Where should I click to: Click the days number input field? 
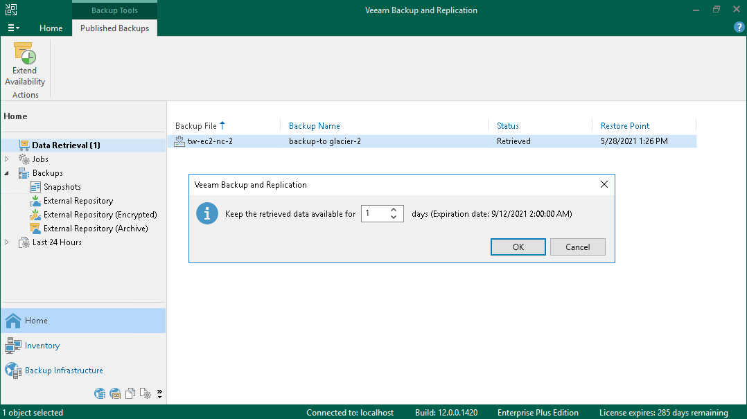tap(376, 214)
